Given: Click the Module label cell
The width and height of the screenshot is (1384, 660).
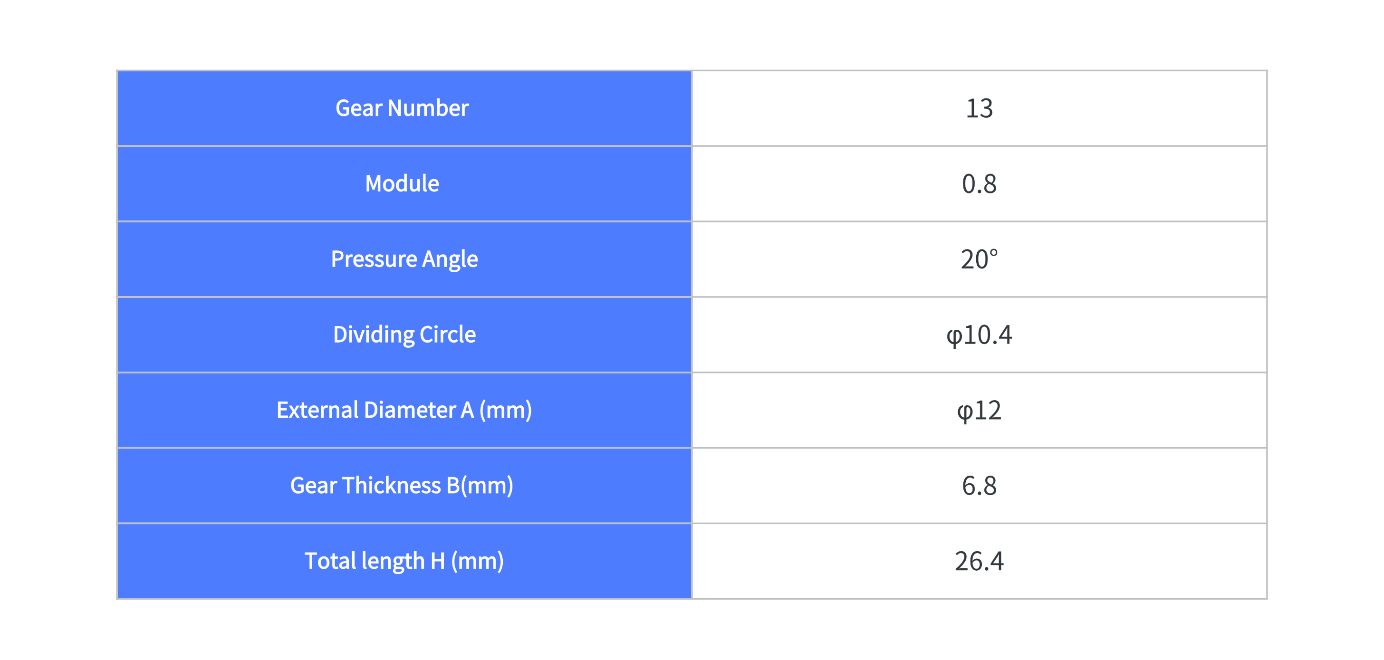Looking at the screenshot, I should tap(404, 184).
